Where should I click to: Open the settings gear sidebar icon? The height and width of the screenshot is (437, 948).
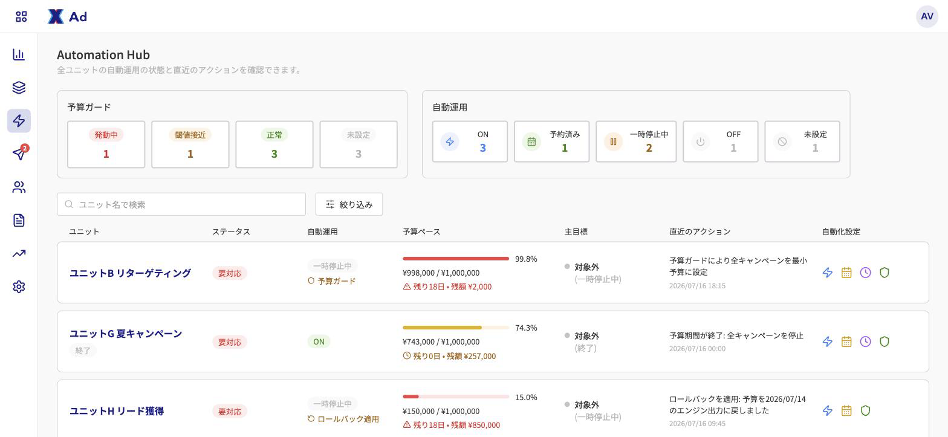click(19, 286)
